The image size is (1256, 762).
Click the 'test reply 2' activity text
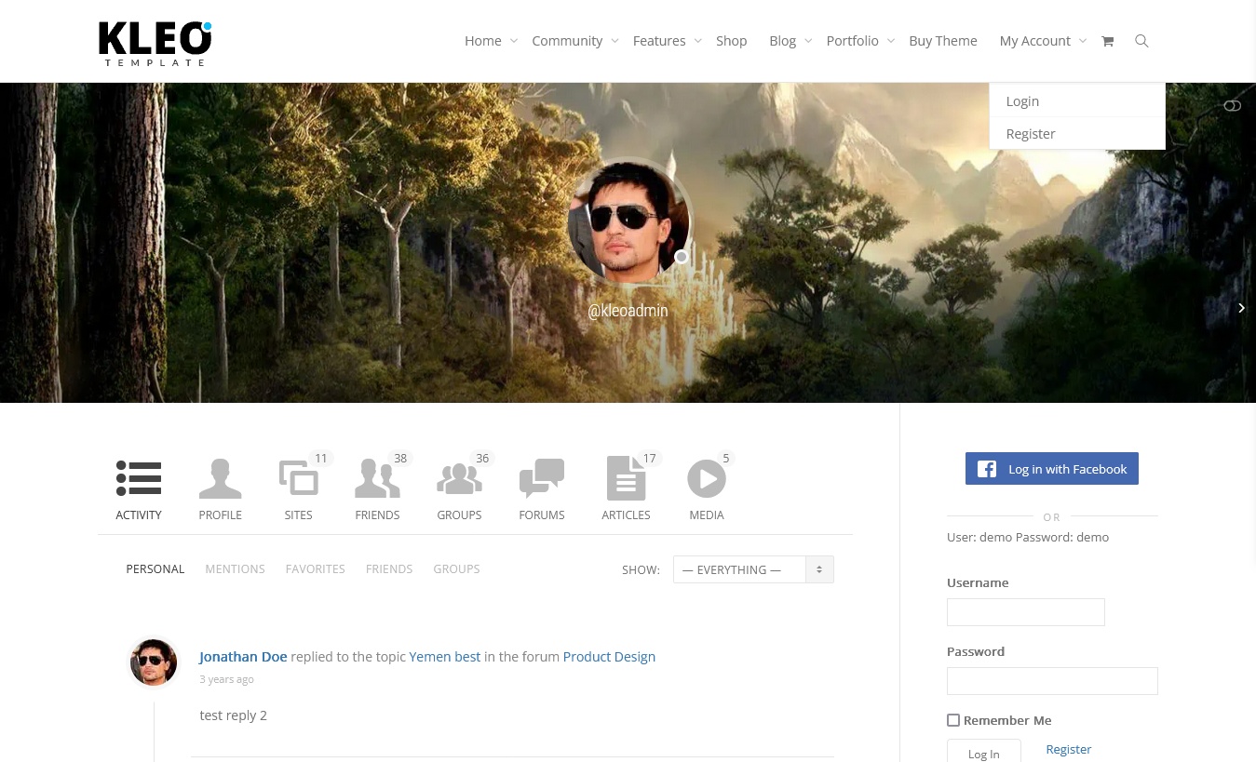pyautogui.click(x=234, y=715)
